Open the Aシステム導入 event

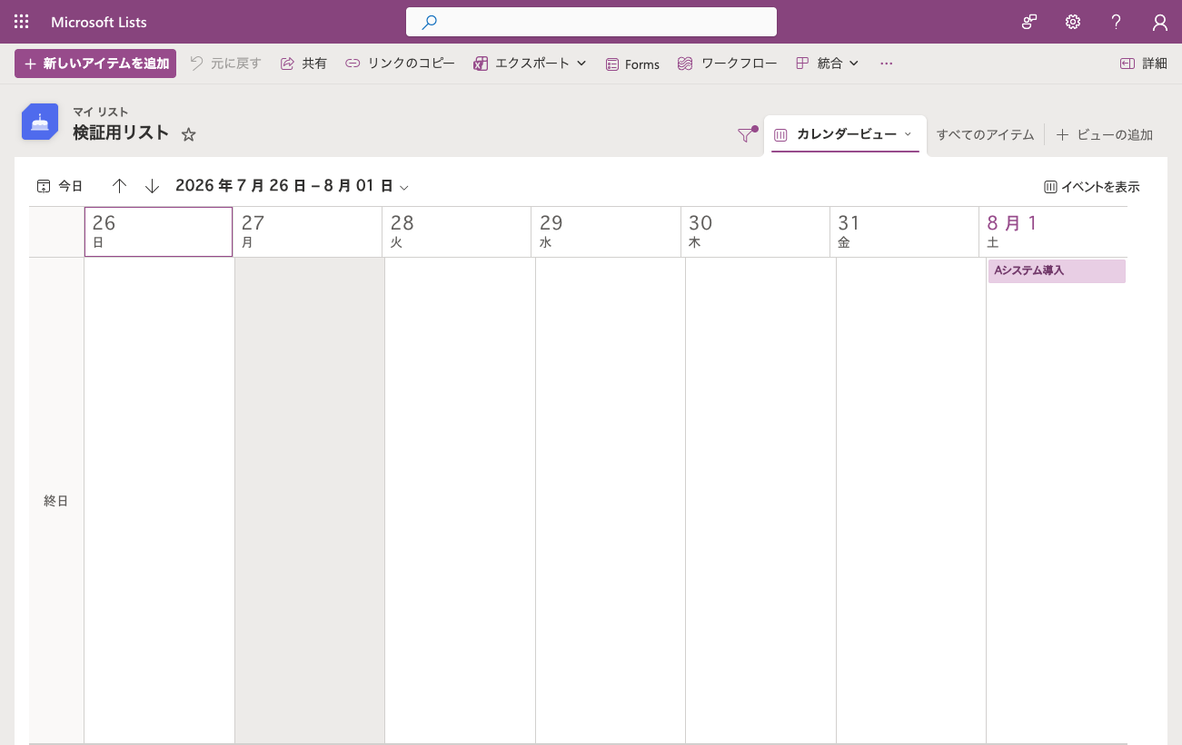point(1057,271)
